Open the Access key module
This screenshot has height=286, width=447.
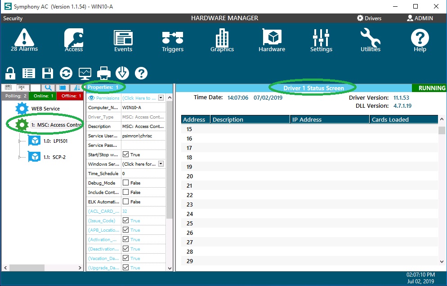click(74, 40)
